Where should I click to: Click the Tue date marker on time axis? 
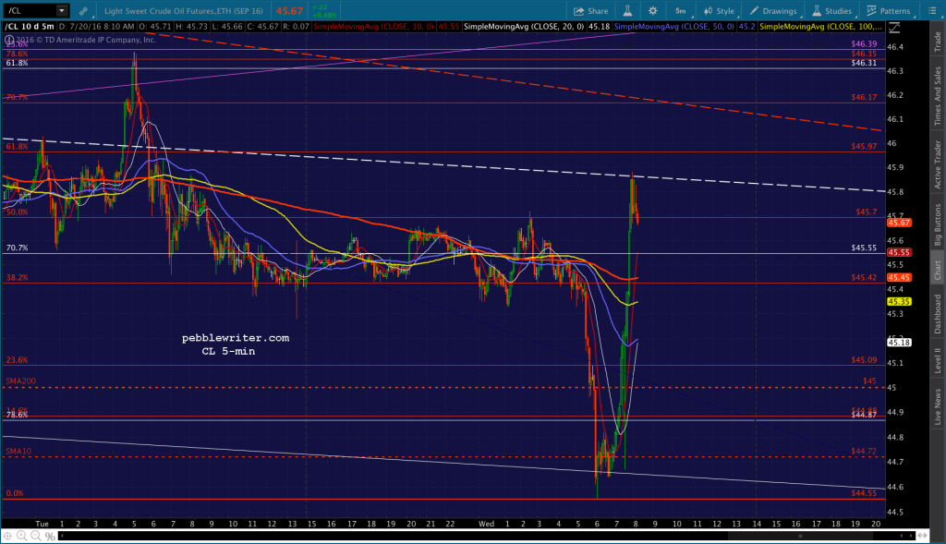[42, 524]
